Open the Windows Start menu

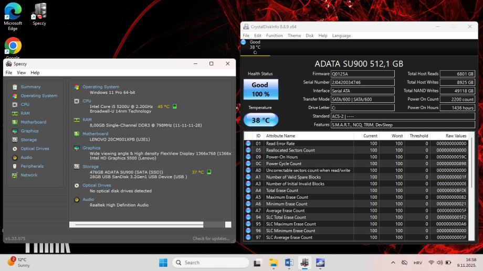point(163,263)
